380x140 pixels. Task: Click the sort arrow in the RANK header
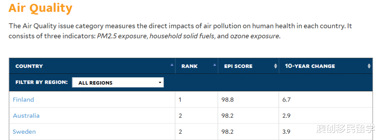click(x=215, y=65)
